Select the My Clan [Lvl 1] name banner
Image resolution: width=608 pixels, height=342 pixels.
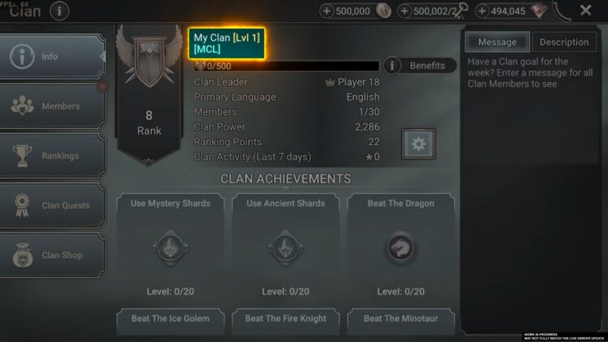click(226, 44)
